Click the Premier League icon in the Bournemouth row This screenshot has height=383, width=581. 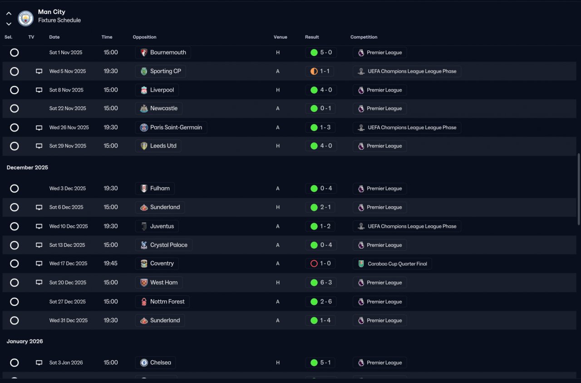(x=361, y=53)
